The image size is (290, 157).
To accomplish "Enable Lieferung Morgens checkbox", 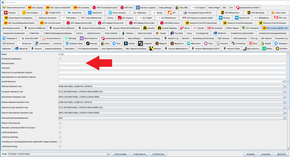I will tap(60, 132).
